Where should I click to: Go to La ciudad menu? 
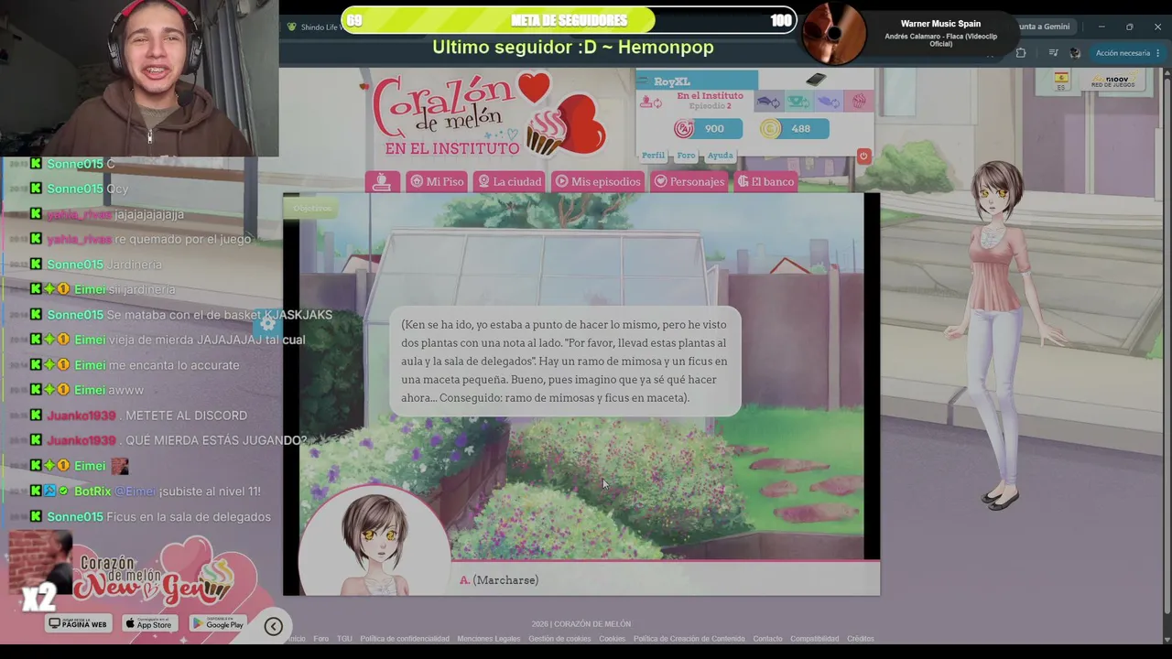pyautogui.click(x=509, y=181)
